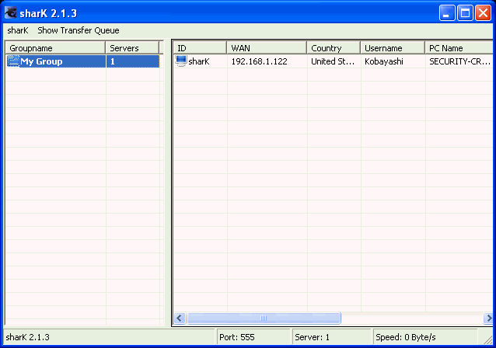Viewport: 496px width, 348px height.
Task: Click the horizontal scrollbar thumb
Action: pyautogui.click(x=264, y=318)
